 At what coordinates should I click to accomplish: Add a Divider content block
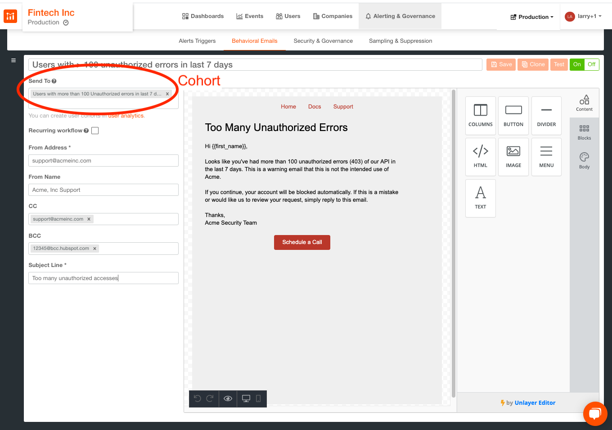click(546, 116)
